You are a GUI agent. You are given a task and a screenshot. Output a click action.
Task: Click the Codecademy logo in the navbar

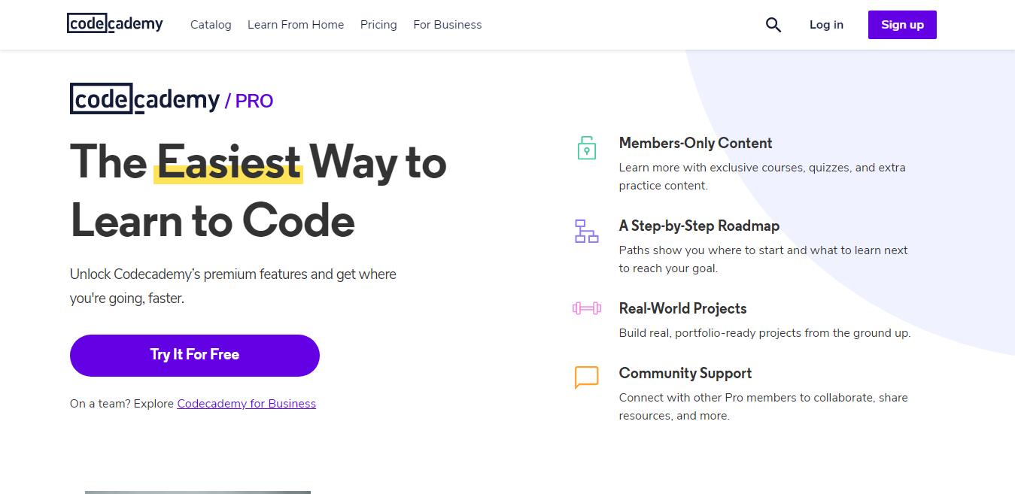(114, 23)
